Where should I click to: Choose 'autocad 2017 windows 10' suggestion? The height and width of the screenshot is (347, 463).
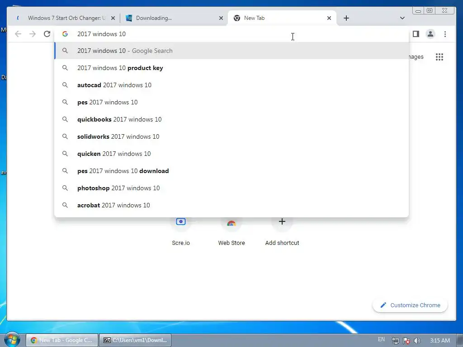tap(231, 85)
